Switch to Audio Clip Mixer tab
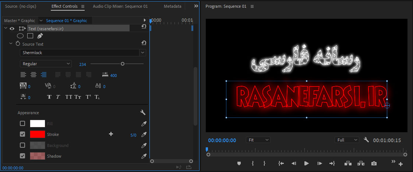Image resolution: width=413 pixels, height=172 pixels. tap(120, 6)
